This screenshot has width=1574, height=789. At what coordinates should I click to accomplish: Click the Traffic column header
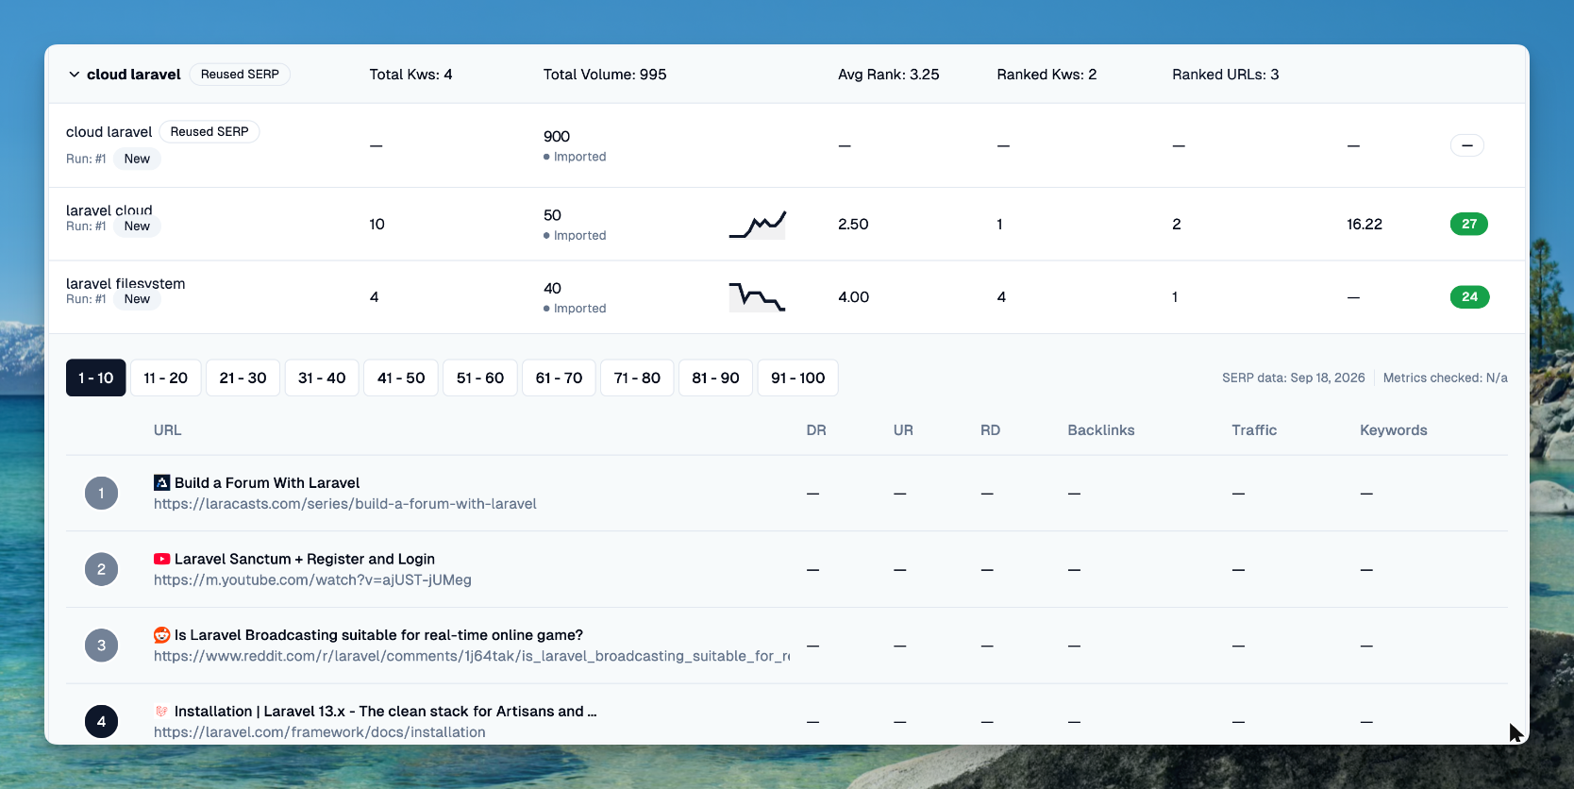tap(1254, 430)
